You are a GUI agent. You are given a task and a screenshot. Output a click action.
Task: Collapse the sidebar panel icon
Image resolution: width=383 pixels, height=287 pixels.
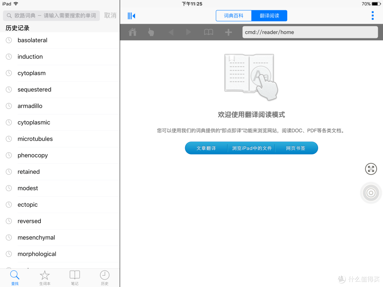tap(132, 16)
